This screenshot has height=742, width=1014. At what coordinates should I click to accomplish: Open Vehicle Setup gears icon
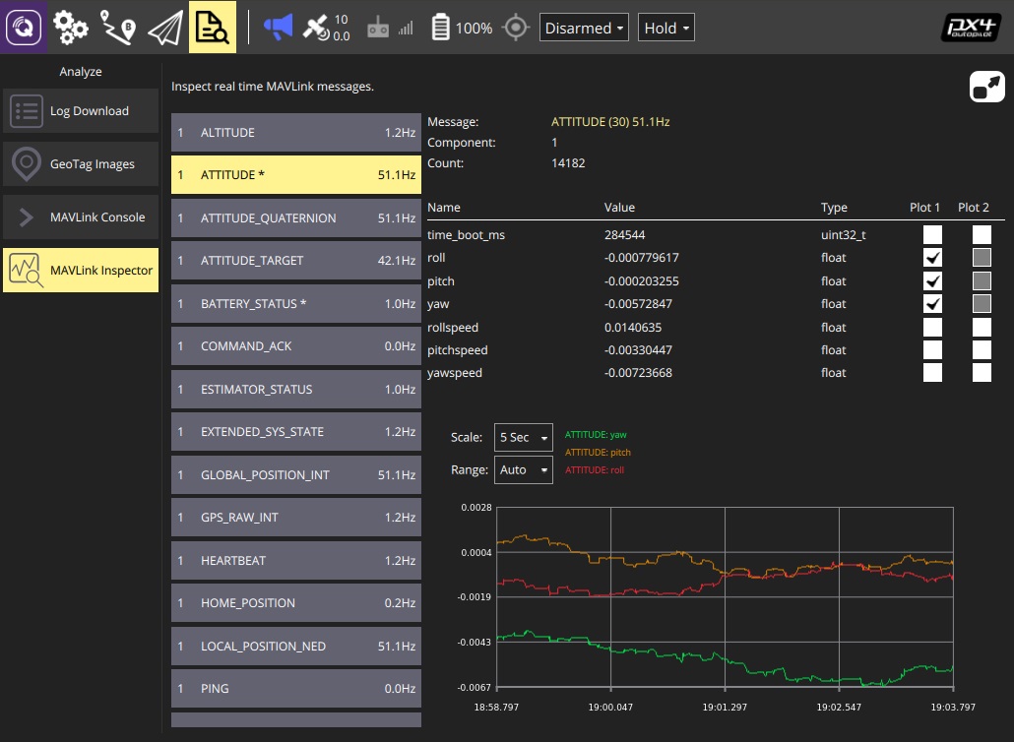coord(70,28)
